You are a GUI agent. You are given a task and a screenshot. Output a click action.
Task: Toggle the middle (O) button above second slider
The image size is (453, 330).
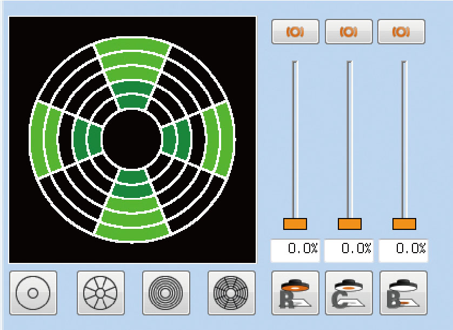349,32
